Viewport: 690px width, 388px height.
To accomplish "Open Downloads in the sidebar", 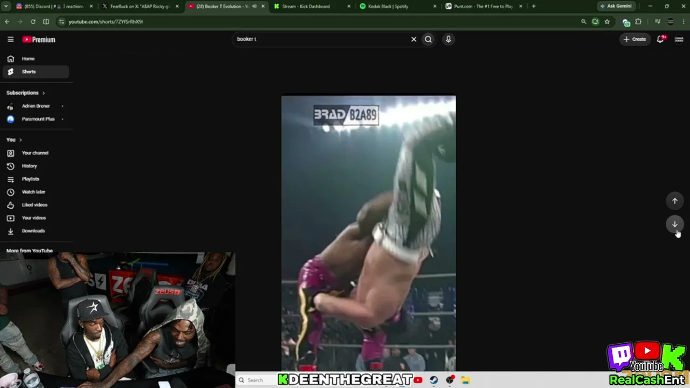I will (x=36, y=231).
